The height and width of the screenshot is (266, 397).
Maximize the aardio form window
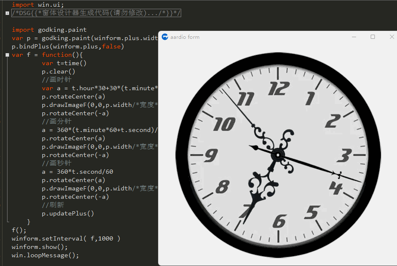tap(373, 37)
